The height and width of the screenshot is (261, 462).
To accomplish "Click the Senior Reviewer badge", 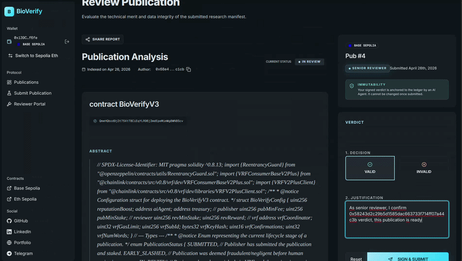I will (367, 68).
